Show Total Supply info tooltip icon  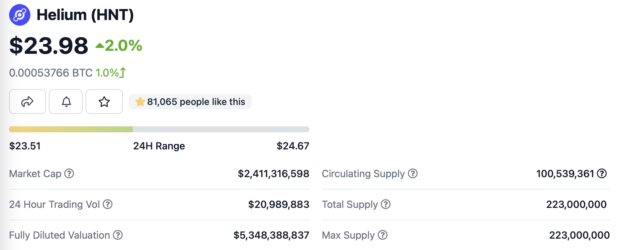[386, 204]
